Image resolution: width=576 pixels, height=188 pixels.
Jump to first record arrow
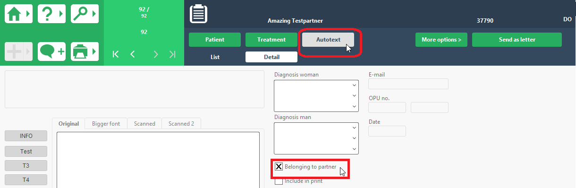(x=116, y=54)
